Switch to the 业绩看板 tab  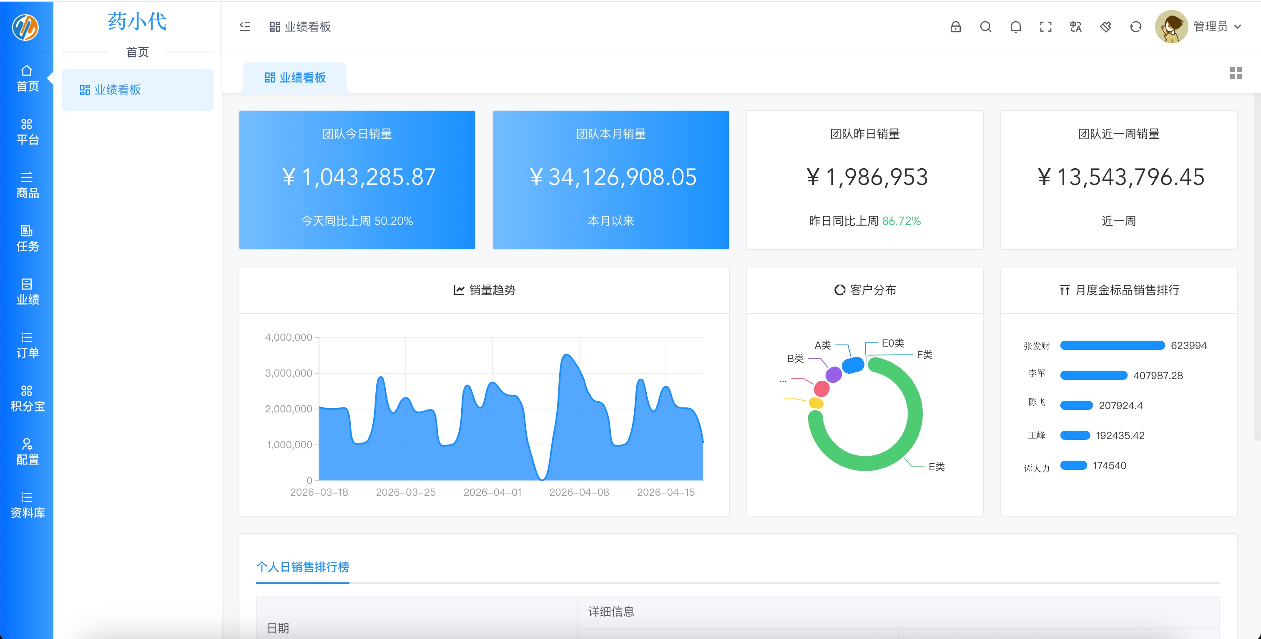(x=296, y=77)
